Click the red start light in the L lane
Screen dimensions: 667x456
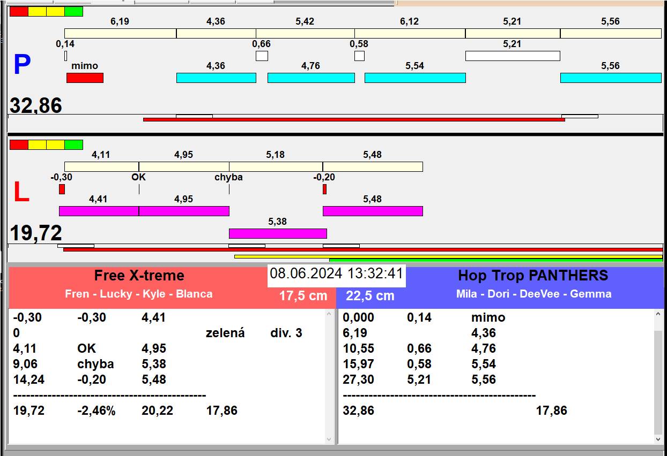click(19, 145)
